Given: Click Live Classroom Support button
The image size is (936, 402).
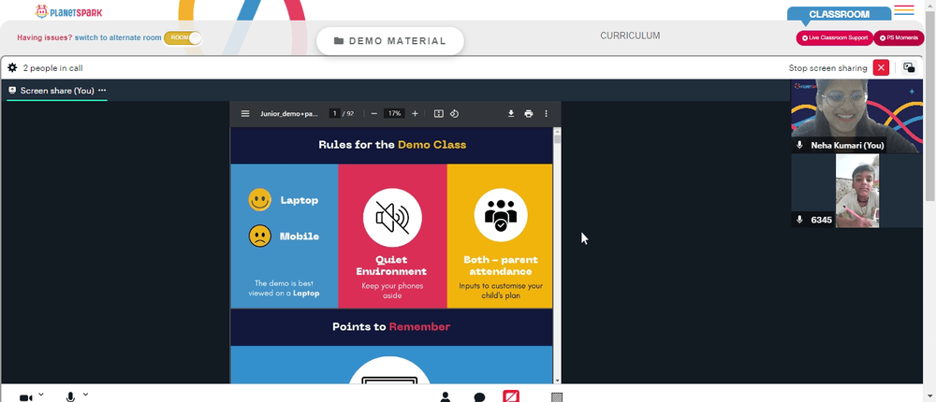Looking at the screenshot, I should pyautogui.click(x=835, y=37).
